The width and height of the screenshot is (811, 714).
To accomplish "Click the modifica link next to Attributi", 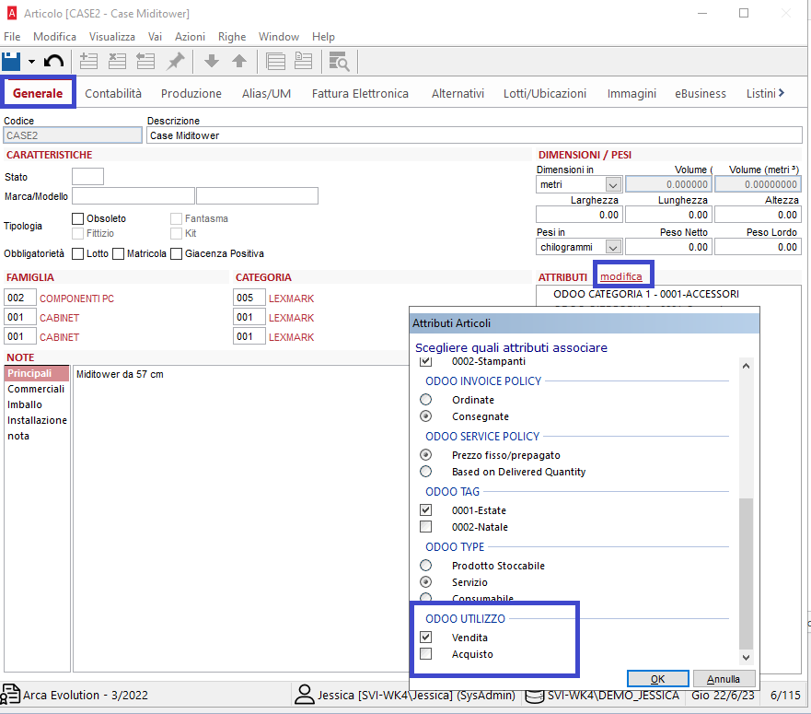I will 621,276.
